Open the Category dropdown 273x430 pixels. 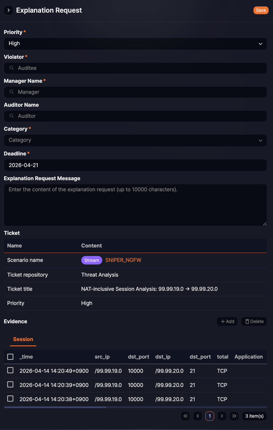click(135, 140)
